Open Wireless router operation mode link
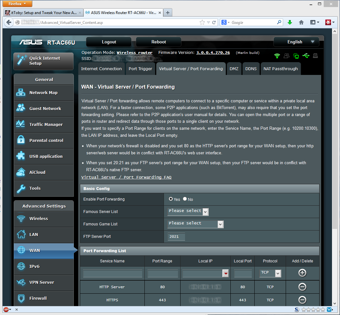This screenshot has height=315, width=340. point(135,53)
